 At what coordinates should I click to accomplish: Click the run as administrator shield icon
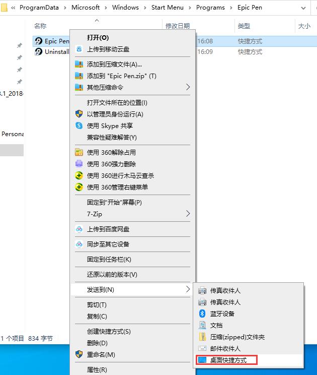pos(79,114)
